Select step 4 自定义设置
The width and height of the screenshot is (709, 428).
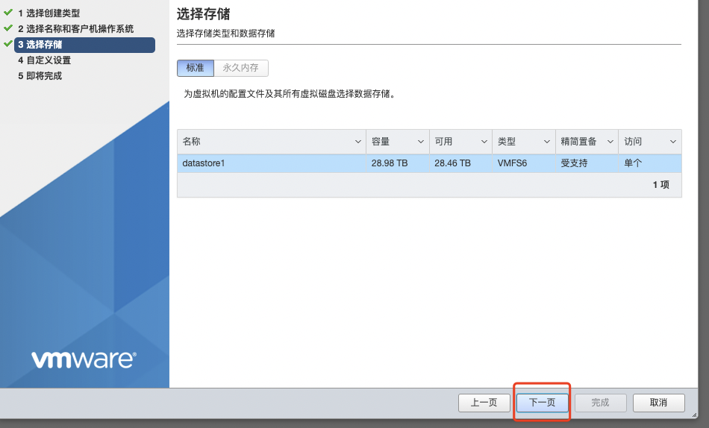(45, 60)
